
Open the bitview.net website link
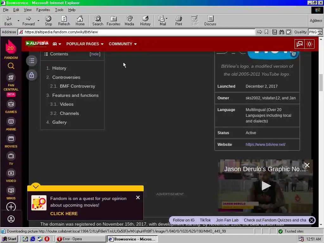tap(265, 145)
